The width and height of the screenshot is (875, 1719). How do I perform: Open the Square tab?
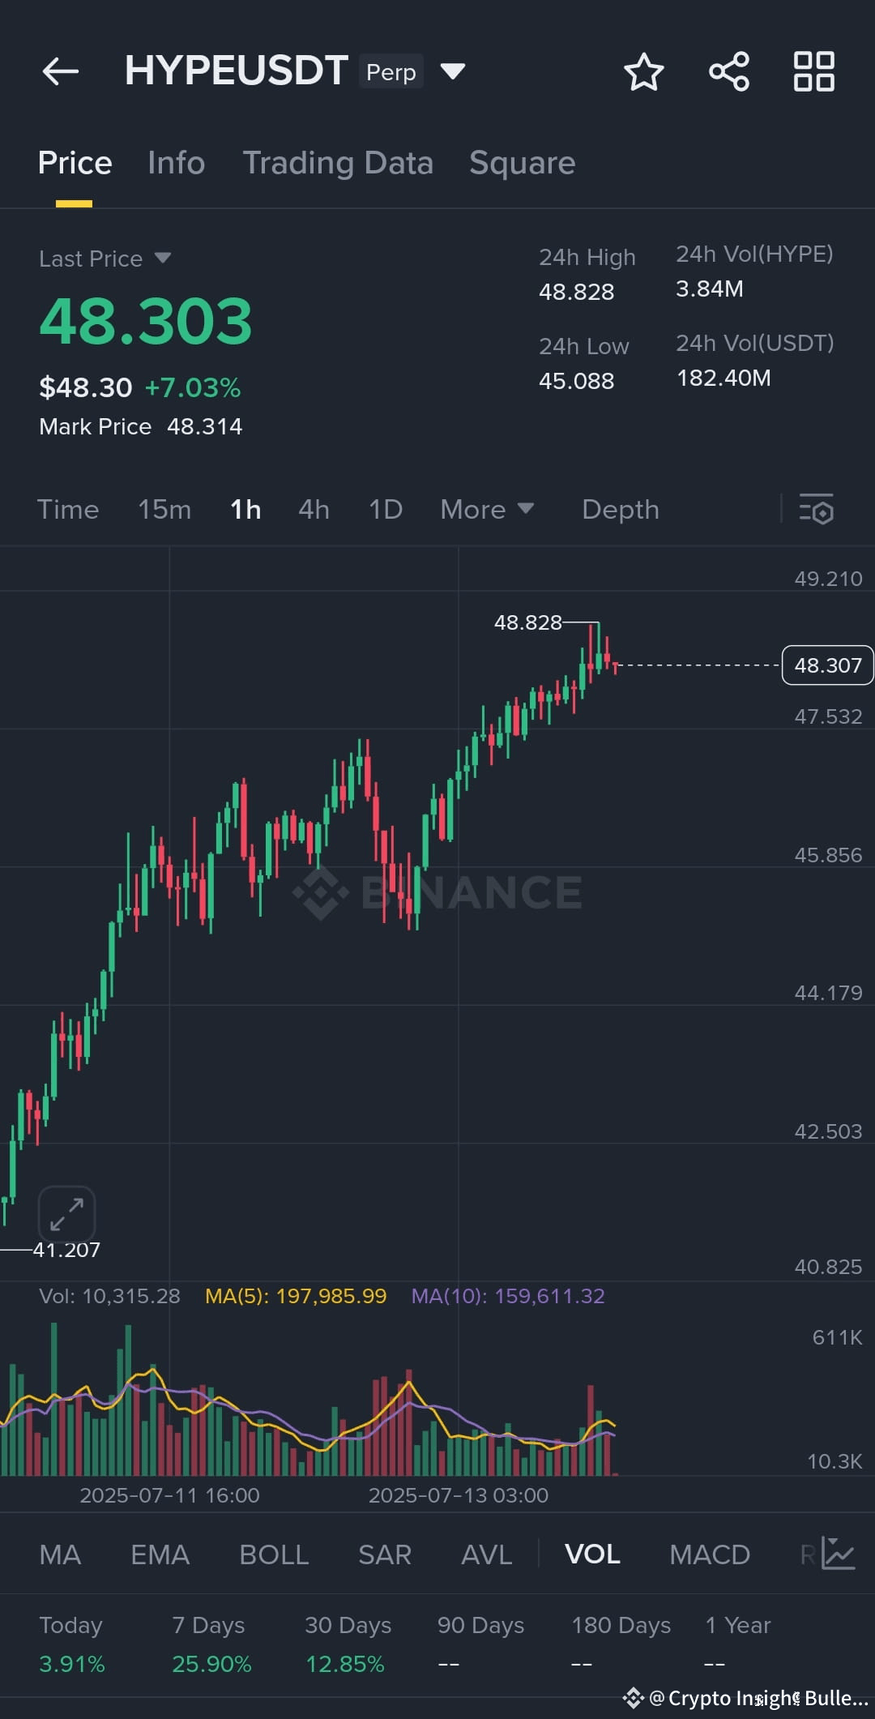tap(523, 163)
